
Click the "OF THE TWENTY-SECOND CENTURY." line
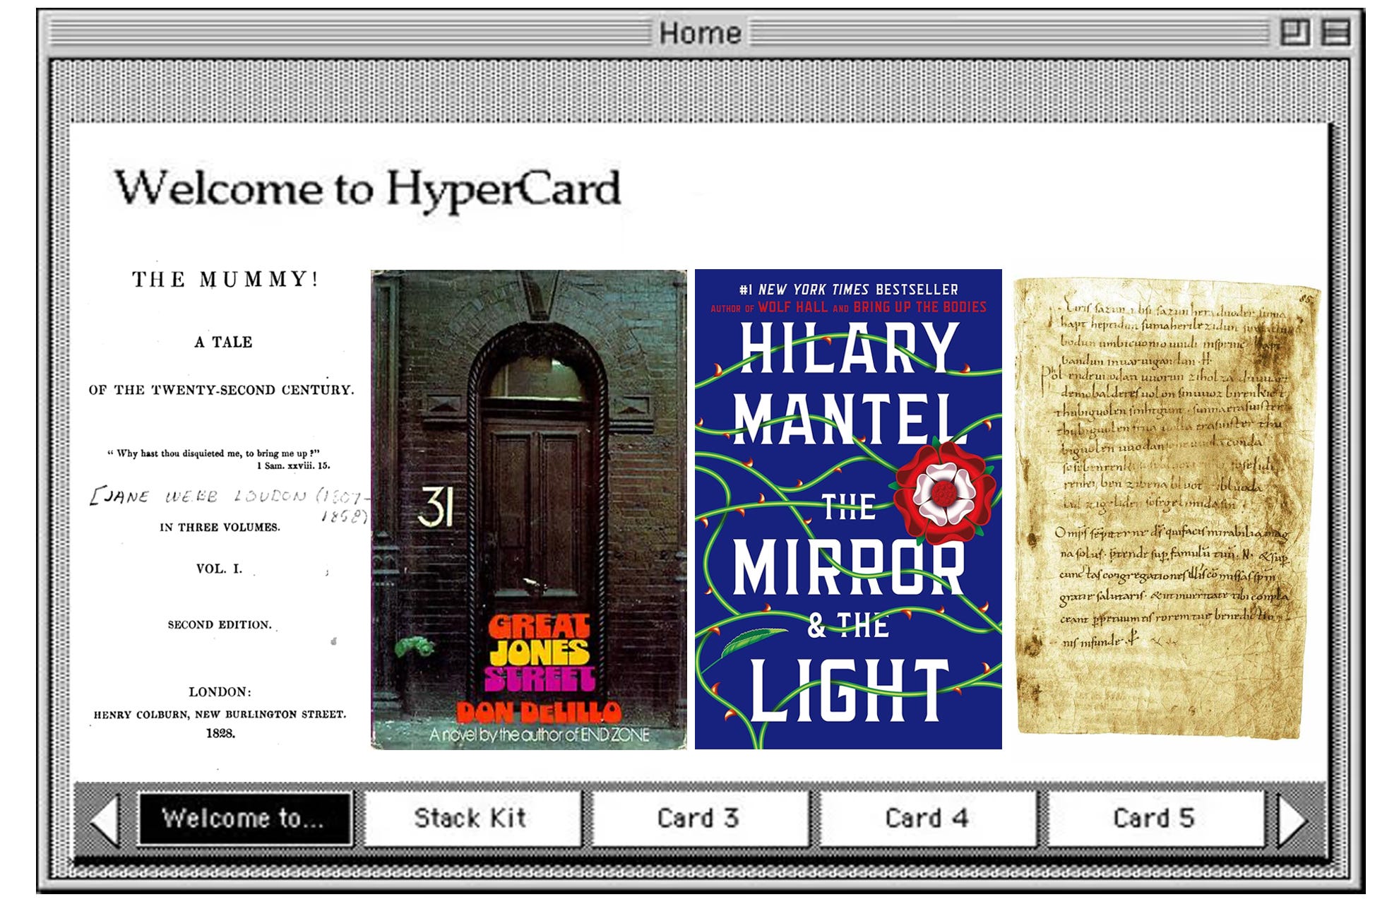click(x=221, y=390)
